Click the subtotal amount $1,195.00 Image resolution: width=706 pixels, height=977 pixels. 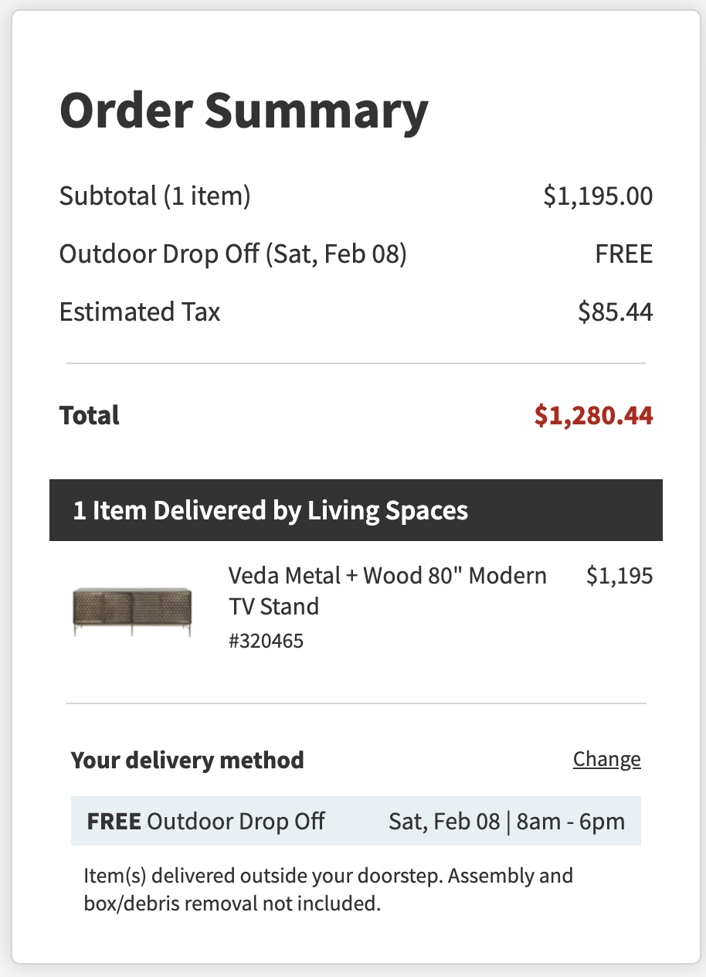tap(598, 196)
